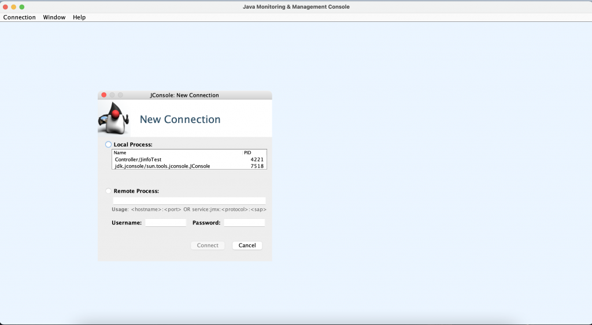The width and height of the screenshot is (592, 325).
Task: Open the Help menu
Action: 79,17
